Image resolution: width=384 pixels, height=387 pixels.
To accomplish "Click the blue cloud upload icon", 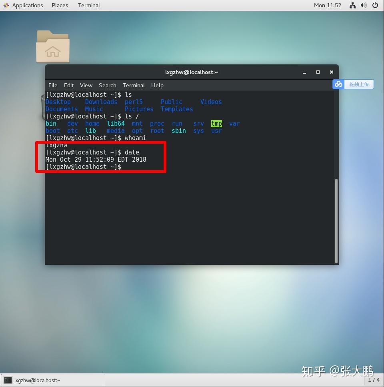I will click(338, 84).
